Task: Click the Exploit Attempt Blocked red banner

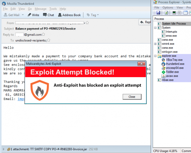Action: point(86,72)
